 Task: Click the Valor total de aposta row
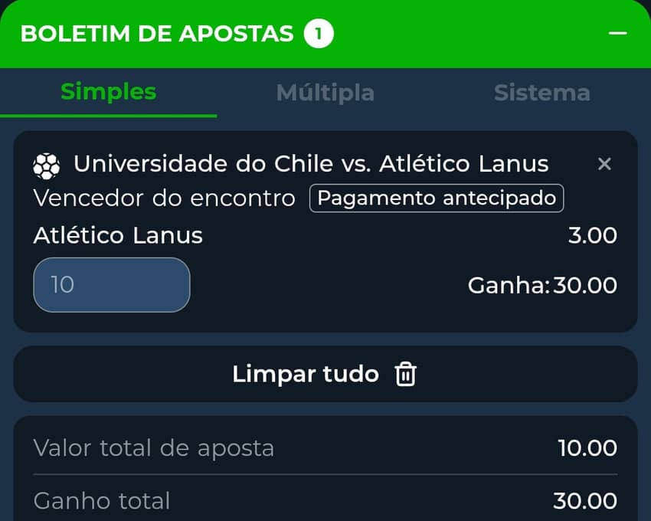(153, 448)
